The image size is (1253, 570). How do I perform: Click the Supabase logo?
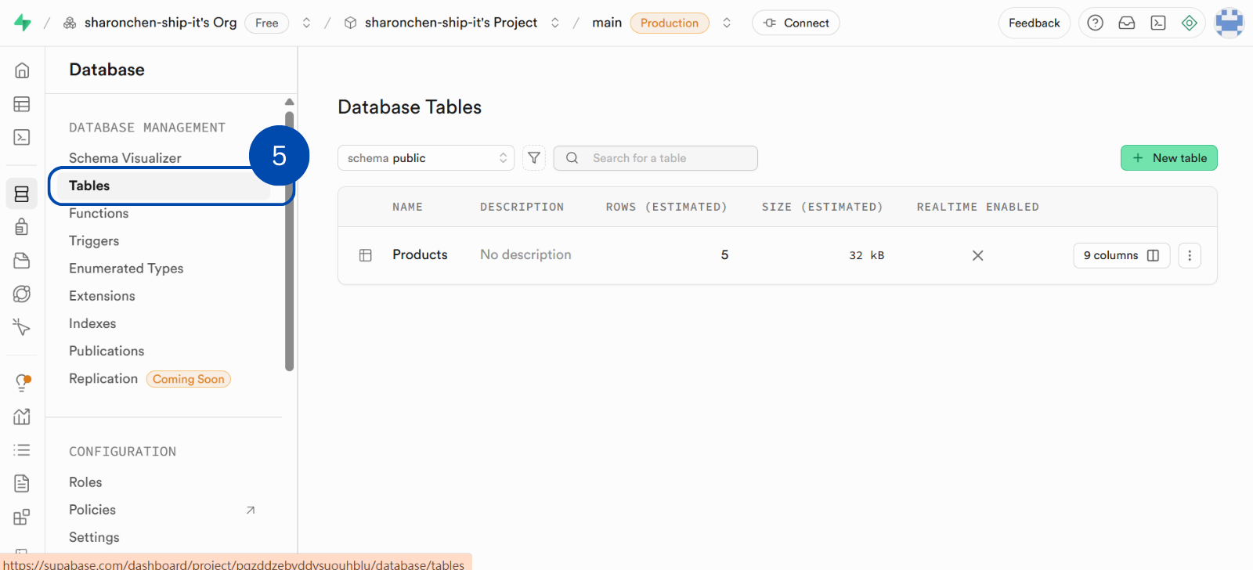click(x=23, y=23)
